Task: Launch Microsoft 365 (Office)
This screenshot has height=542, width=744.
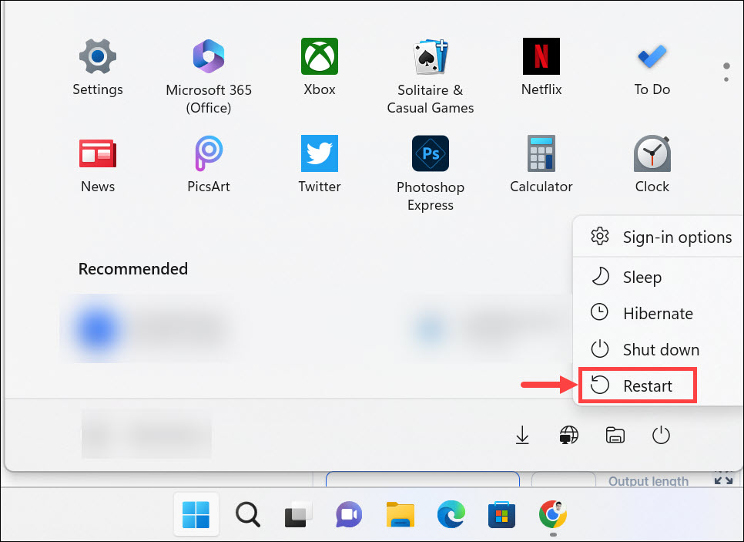Action: pos(208,76)
